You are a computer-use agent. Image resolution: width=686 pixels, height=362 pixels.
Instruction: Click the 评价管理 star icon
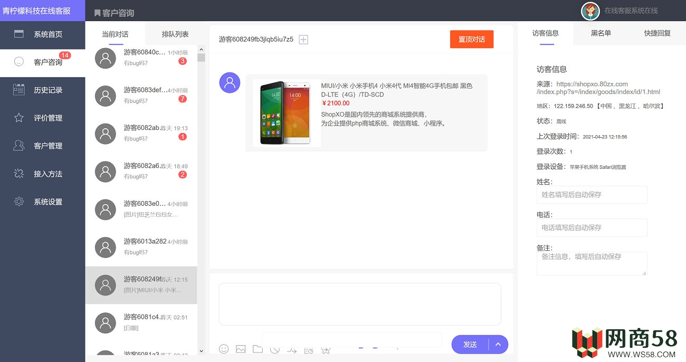click(19, 118)
